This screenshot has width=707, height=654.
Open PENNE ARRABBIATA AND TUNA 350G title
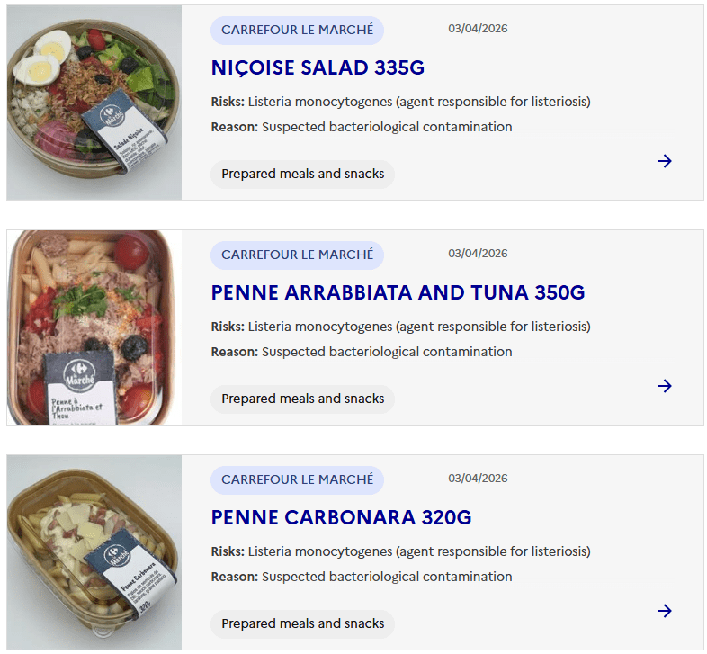(x=398, y=293)
